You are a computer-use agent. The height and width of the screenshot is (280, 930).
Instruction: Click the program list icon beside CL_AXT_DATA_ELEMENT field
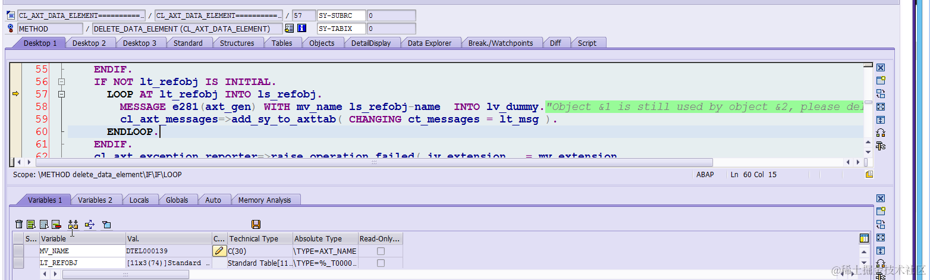[x=11, y=15]
